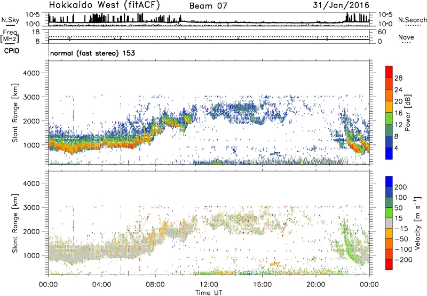The height and width of the screenshot is (296, 427).
Task: Click the '2000' tick on power panel
Action: [31, 121]
